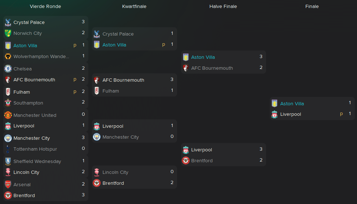
Task: Click Norwich City crest in Vierde Ronde
Action: click(x=8, y=33)
